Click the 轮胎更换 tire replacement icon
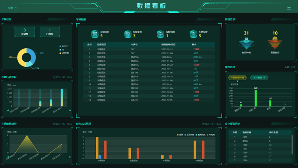 point(128,34)
